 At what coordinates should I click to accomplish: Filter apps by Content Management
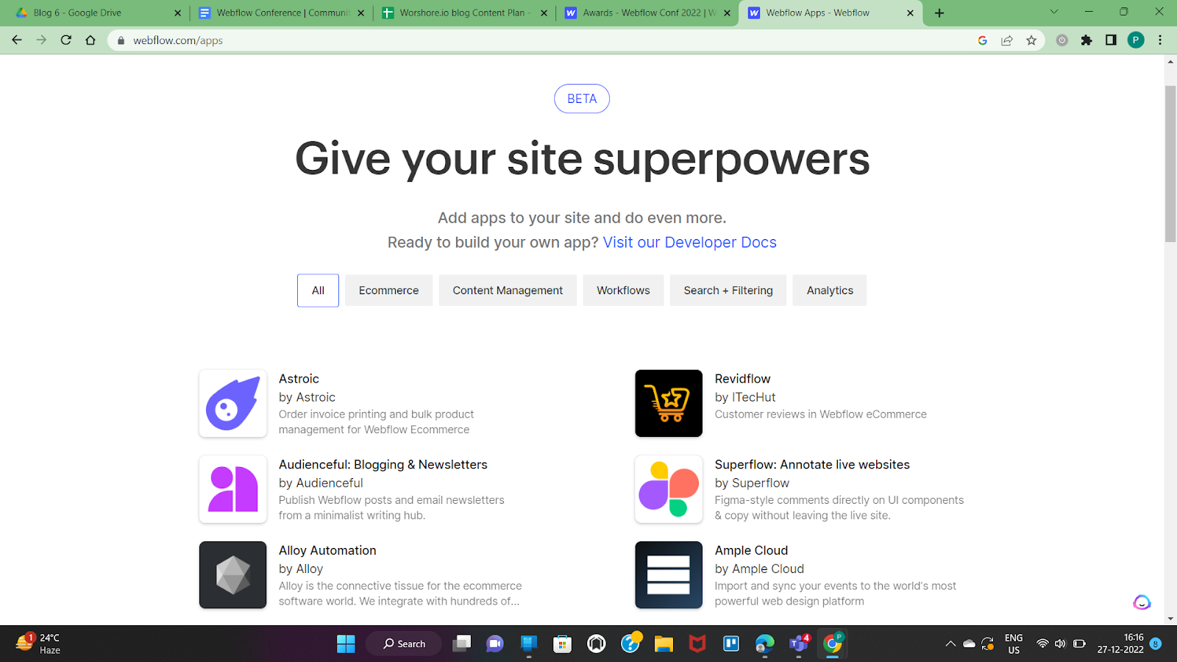tap(508, 291)
